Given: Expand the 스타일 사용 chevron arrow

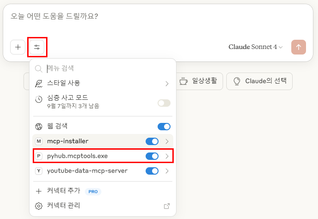Looking at the screenshot, I should 167,84.
